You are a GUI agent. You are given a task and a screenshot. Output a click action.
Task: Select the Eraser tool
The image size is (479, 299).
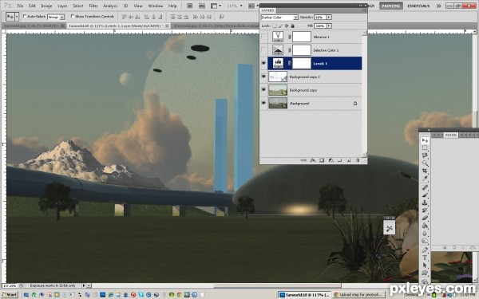click(425, 218)
